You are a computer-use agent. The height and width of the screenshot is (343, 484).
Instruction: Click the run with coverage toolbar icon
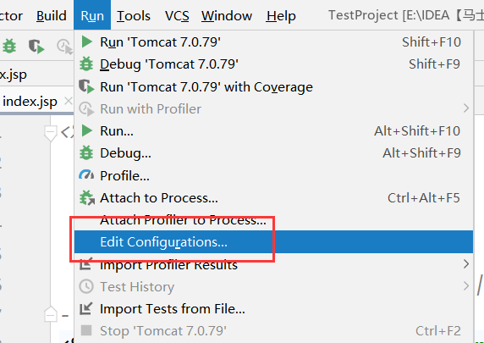(36, 47)
